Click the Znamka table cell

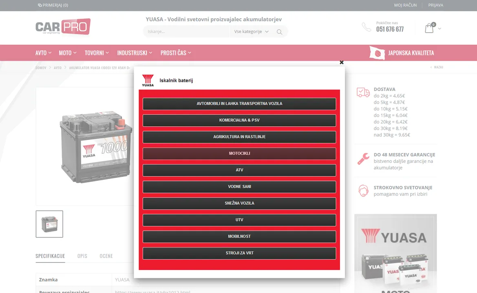pos(74,280)
